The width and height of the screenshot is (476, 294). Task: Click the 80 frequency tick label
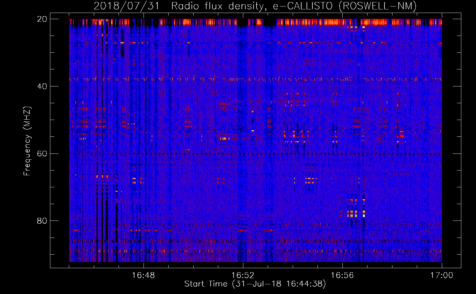(42, 221)
